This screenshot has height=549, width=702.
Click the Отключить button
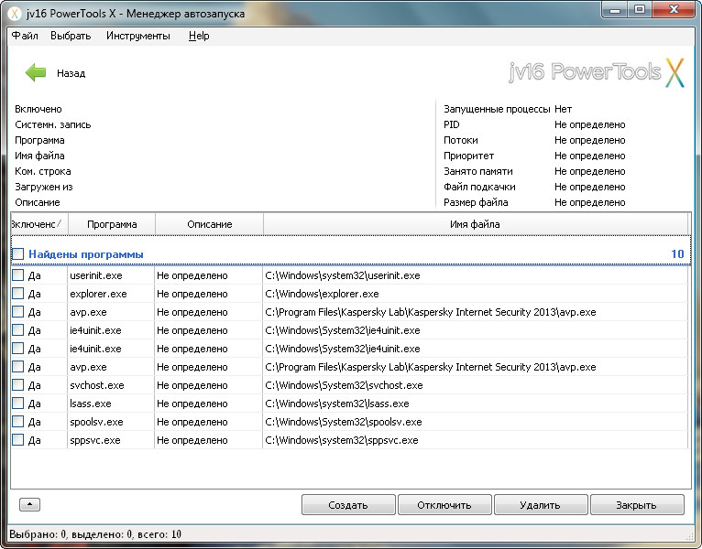click(444, 505)
